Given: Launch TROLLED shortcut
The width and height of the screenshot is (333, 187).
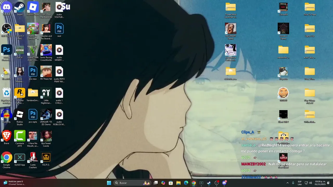Looking at the screenshot, I should pyautogui.click(x=283, y=95).
